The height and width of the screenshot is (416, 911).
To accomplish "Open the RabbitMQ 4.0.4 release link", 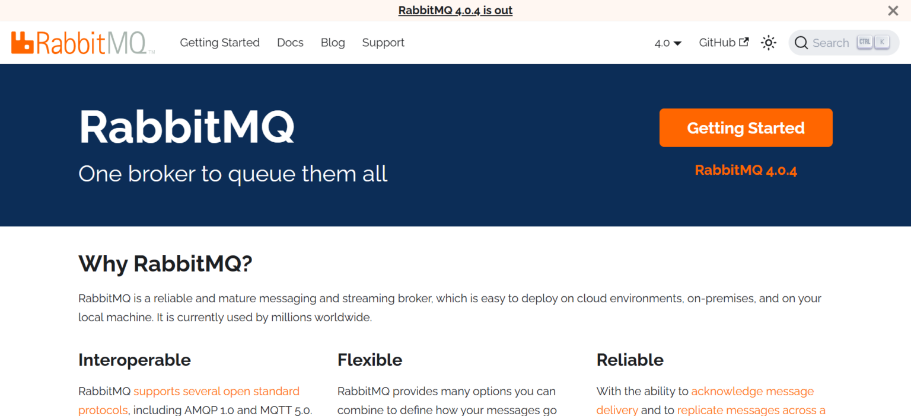I will 746,169.
